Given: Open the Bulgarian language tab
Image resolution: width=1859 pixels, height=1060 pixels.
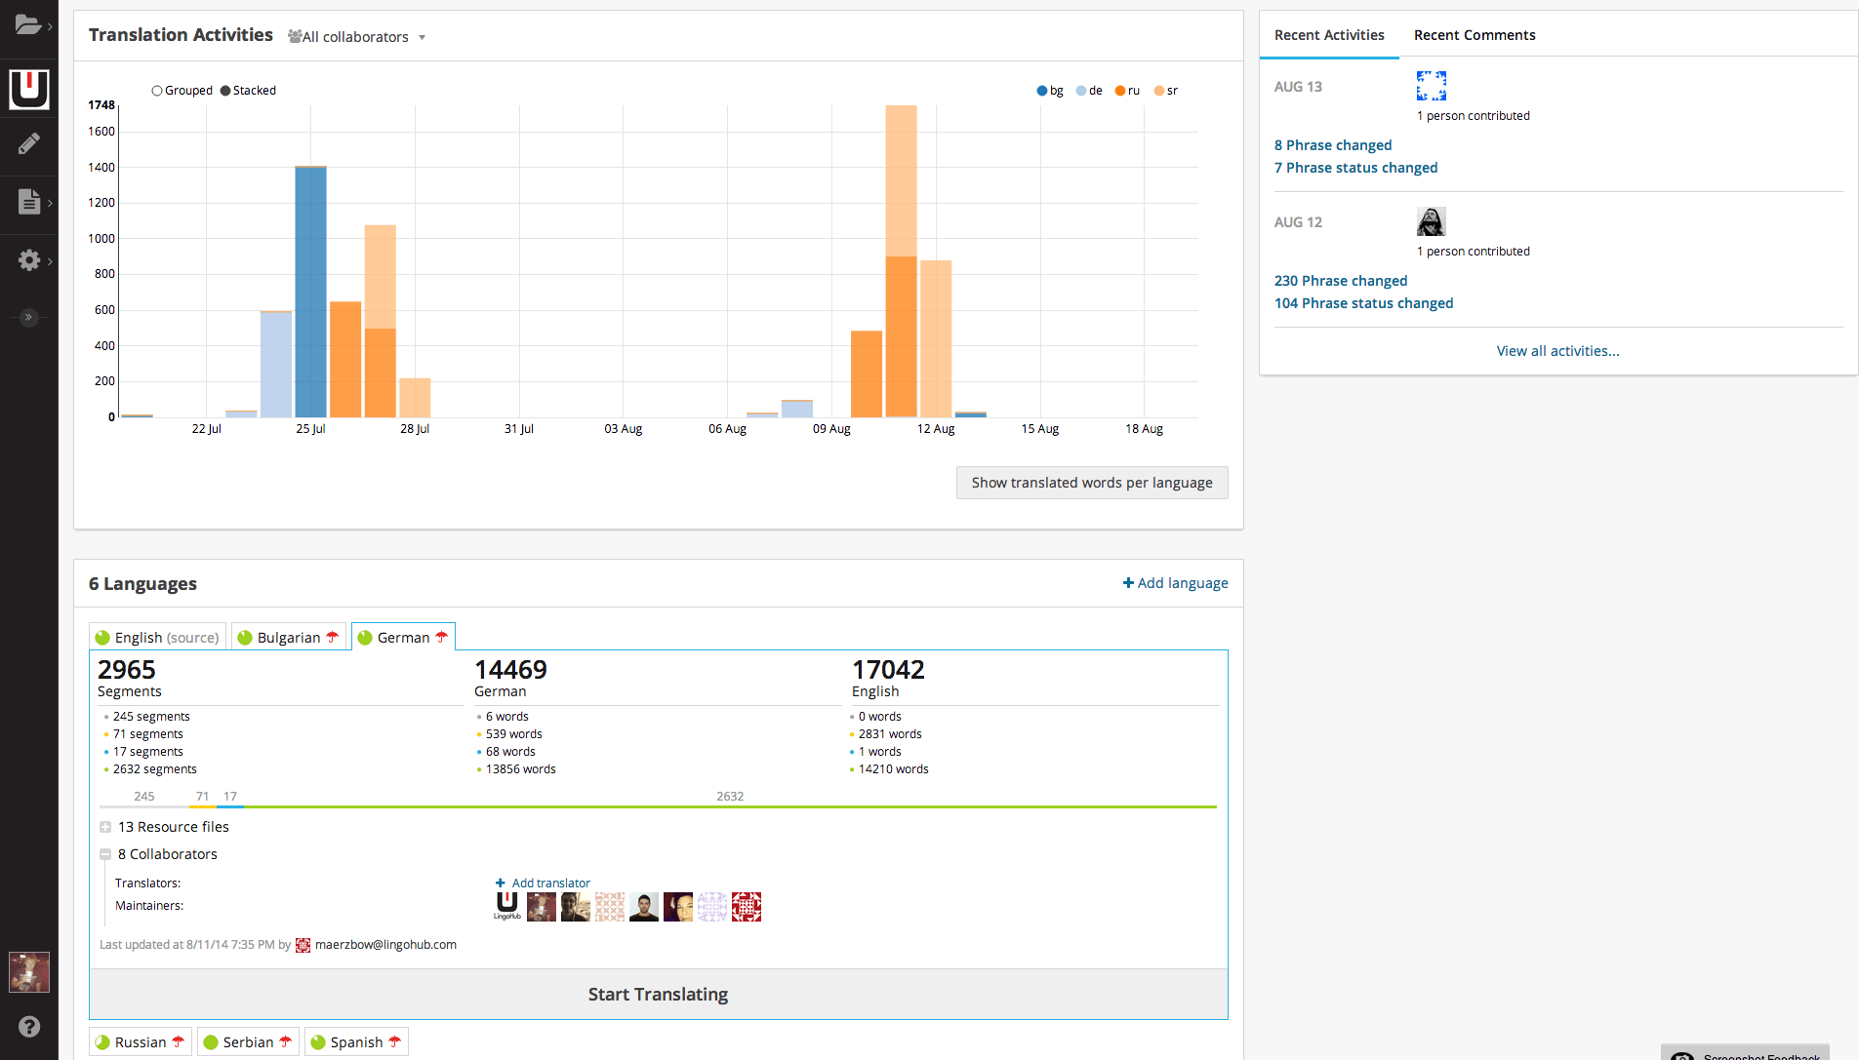Looking at the screenshot, I should (289, 638).
